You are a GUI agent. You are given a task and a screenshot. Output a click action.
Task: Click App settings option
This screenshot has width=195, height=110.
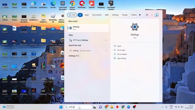pos(122,58)
